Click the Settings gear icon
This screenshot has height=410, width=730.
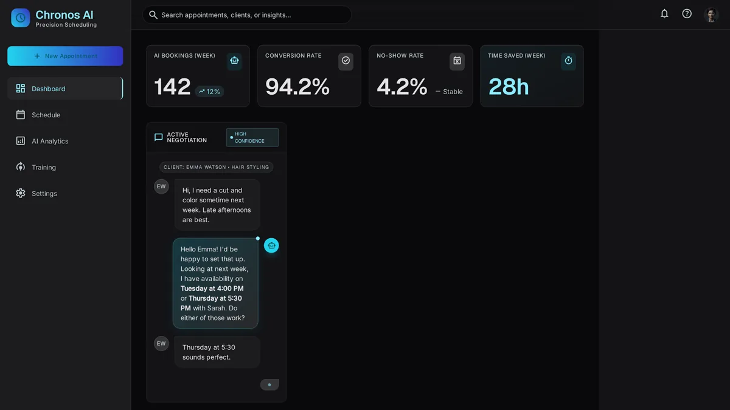(21, 193)
